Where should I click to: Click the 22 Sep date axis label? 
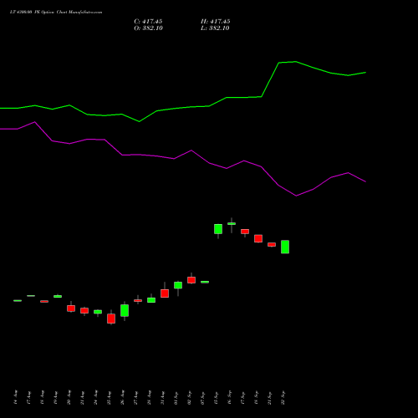[283, 398]
